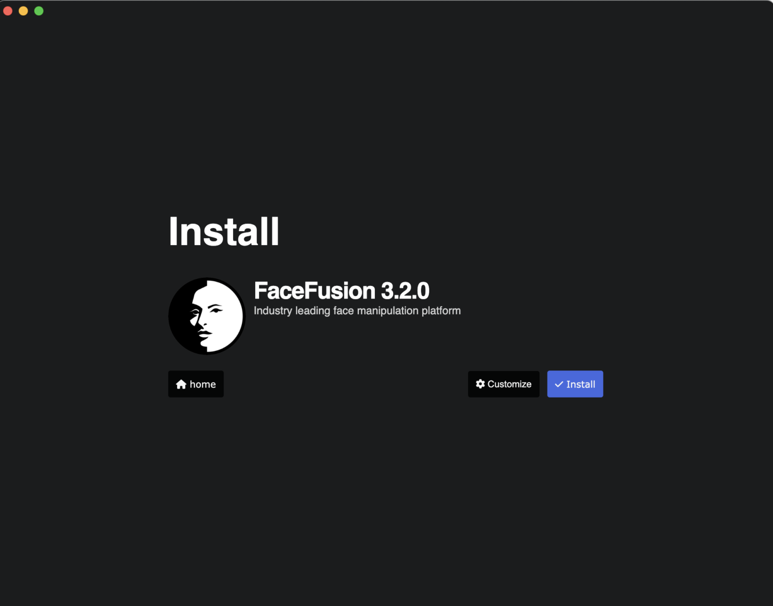Click the white half of the face logo
Image resolution: width=773 pixels, height=606 pixels.
pyautogui.click(x=221, y=316)
